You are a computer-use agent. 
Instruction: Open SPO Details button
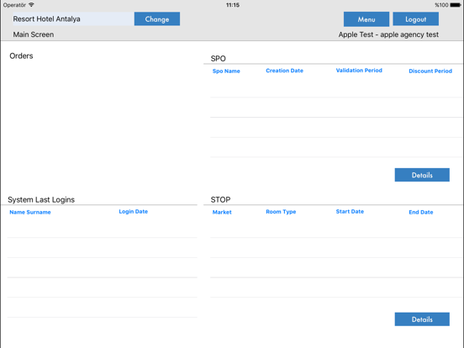coord(422,175)
